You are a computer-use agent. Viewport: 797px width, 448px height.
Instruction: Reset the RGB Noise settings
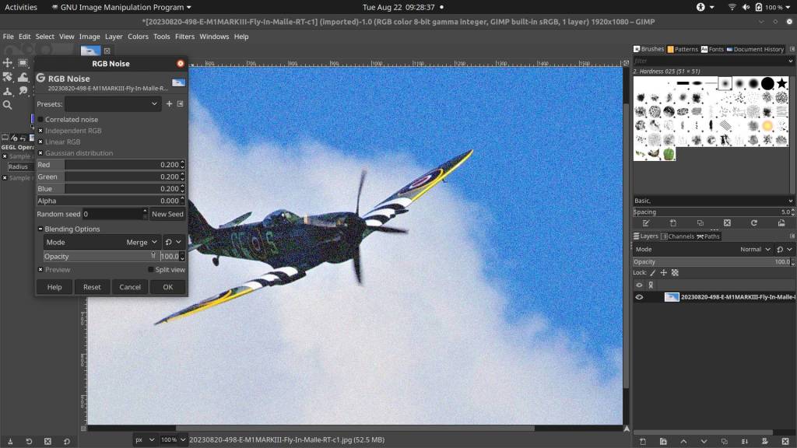(92, 287)
